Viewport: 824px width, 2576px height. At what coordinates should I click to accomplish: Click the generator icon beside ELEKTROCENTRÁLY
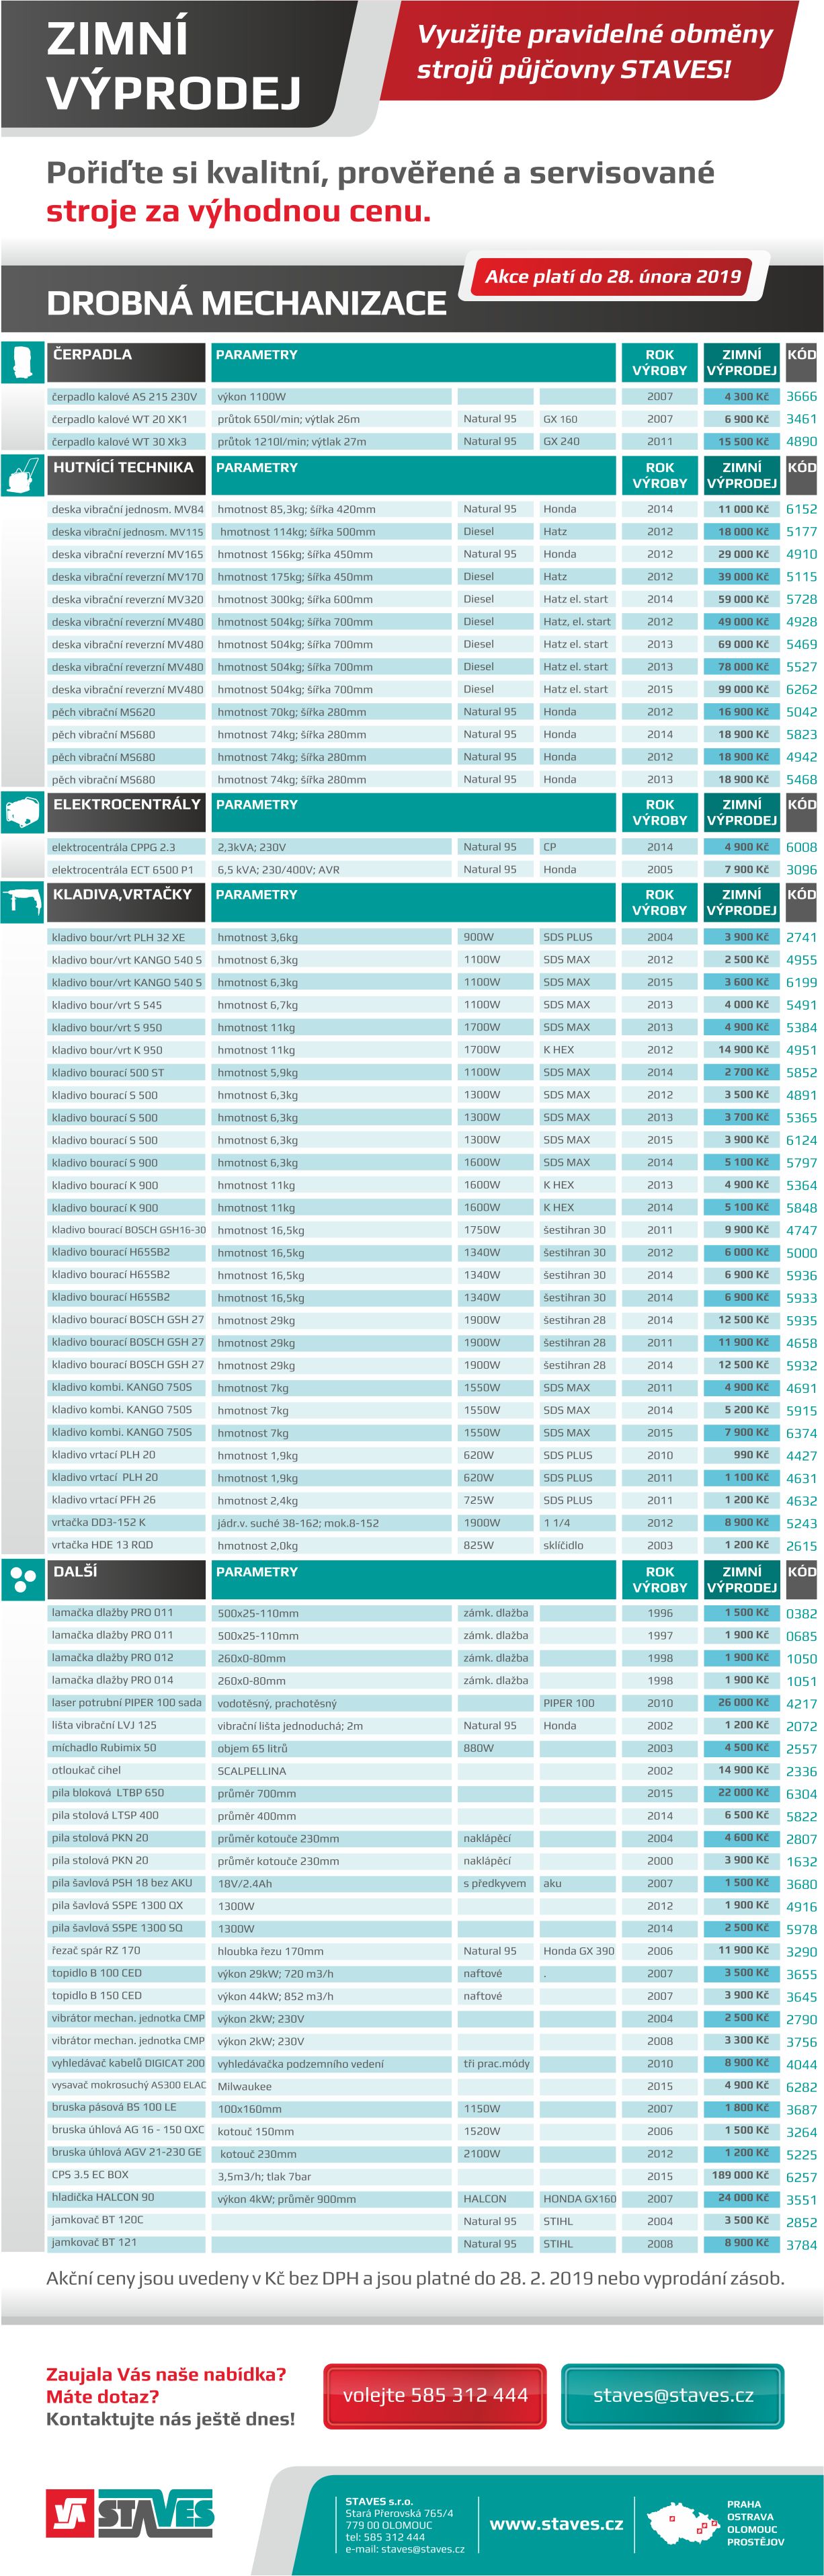(x=22, y=812)
